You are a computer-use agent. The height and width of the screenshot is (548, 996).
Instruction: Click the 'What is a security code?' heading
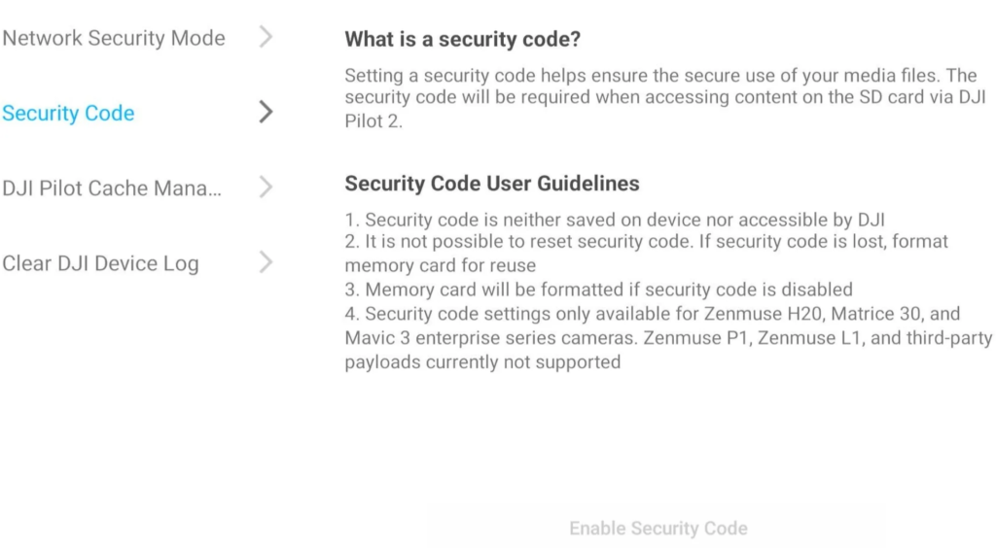click(462, 39)
